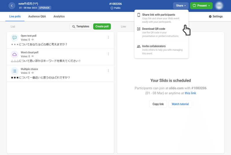
Task: Open the Settings page
Action: (216, 16)
